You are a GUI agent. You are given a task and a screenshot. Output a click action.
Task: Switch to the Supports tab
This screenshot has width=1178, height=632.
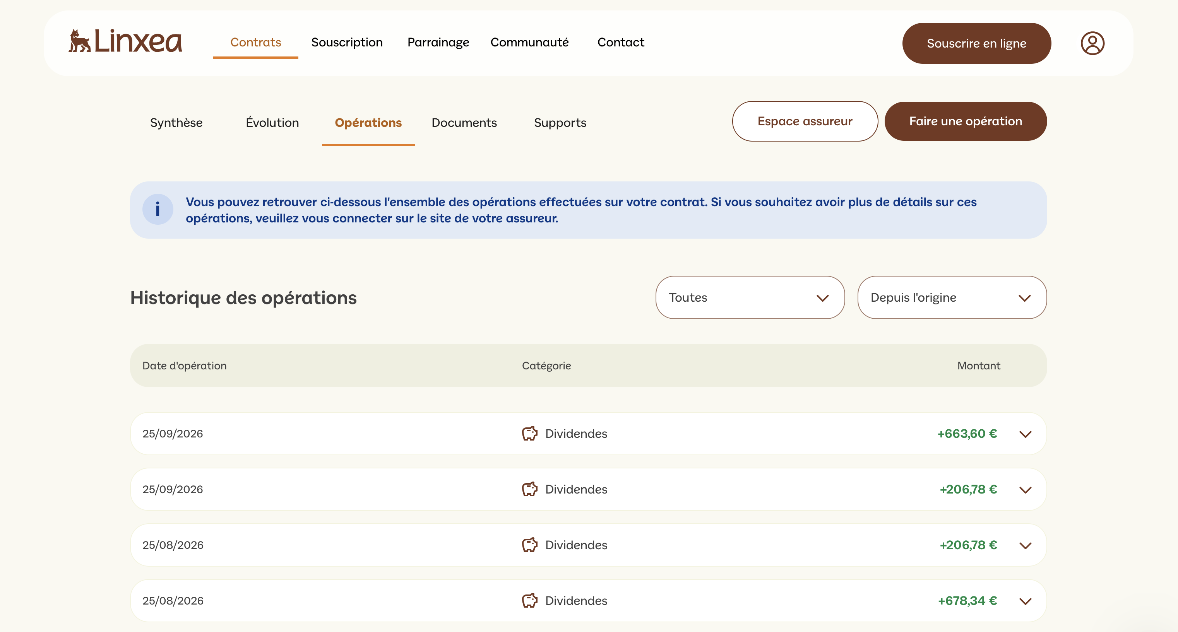pyautogui.click(x=560, y=123)
